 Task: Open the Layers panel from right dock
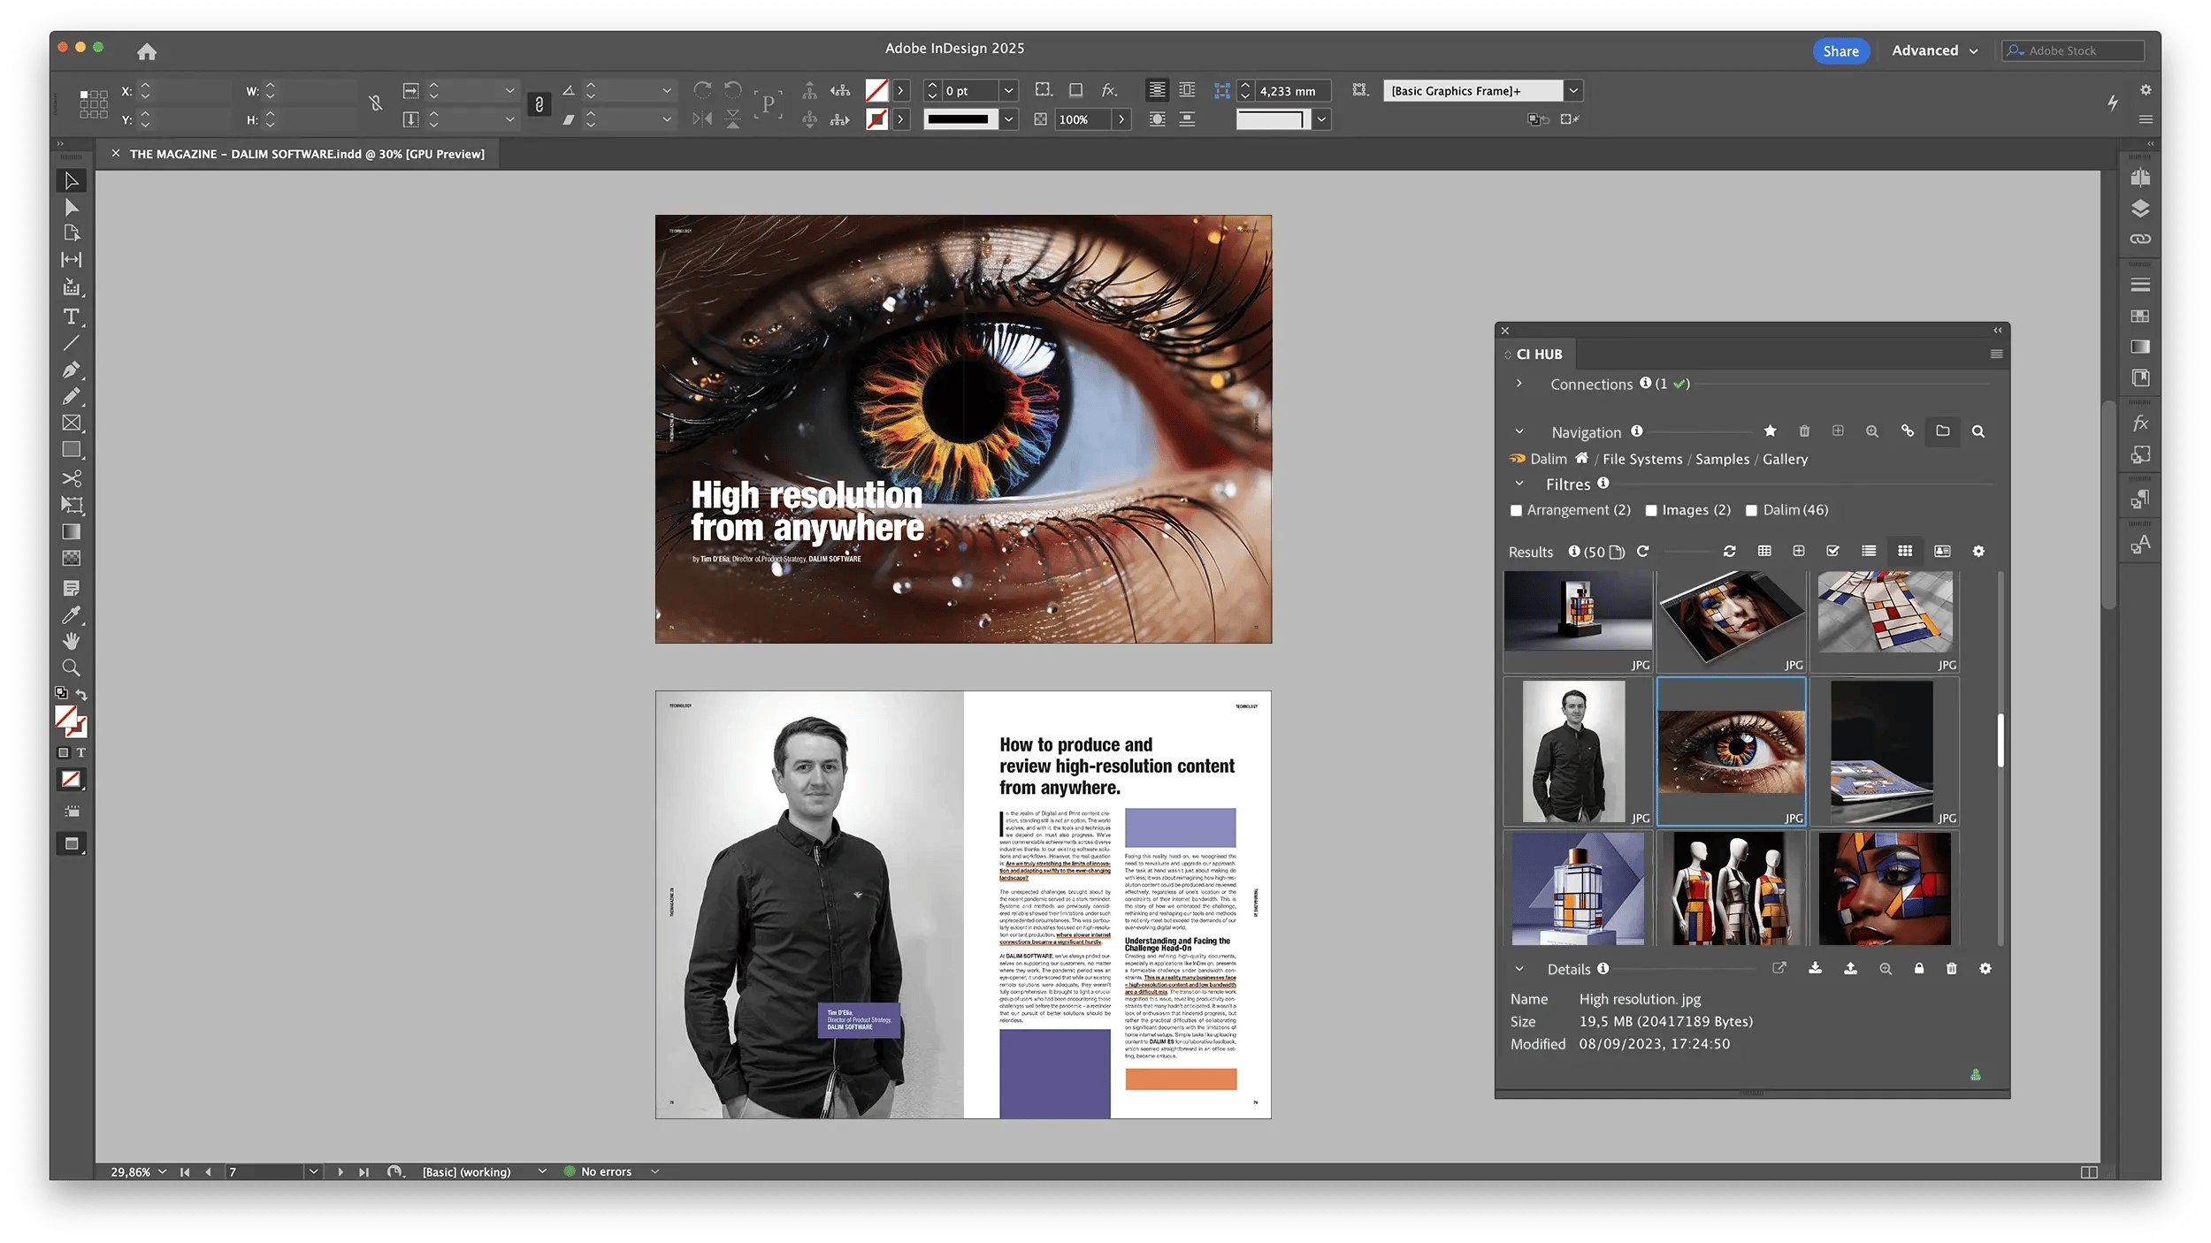[x=2140, y=209]
